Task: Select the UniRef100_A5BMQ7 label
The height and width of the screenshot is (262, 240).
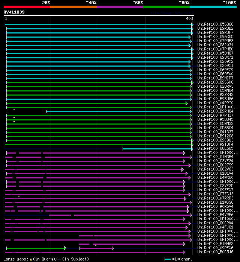Action: 215,53
